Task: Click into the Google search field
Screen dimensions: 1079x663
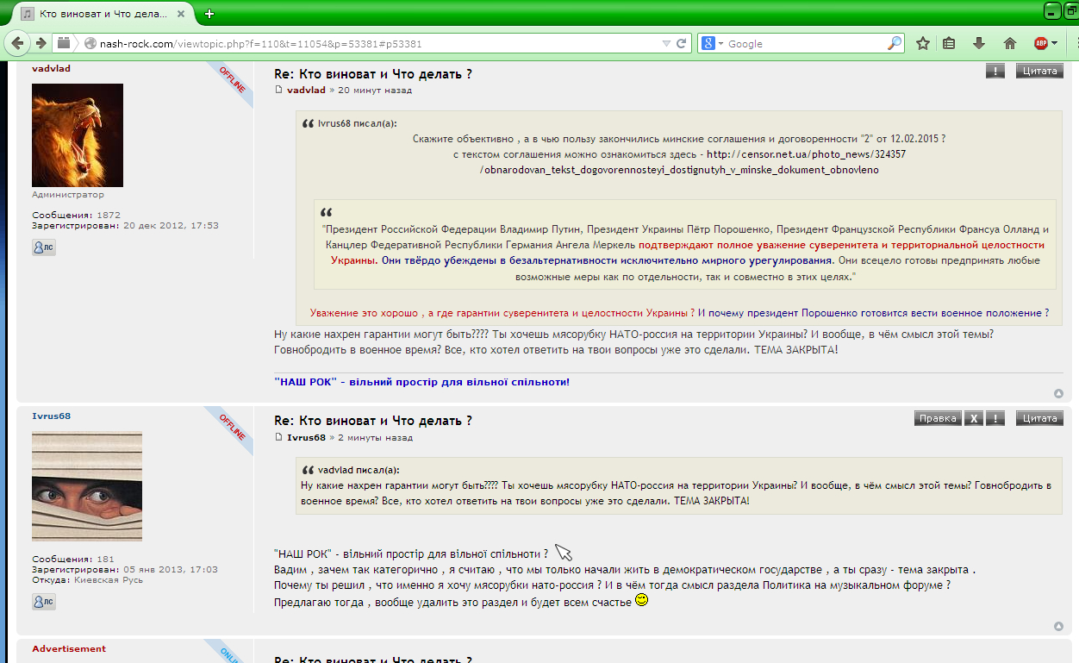Action: pos(806,43)
